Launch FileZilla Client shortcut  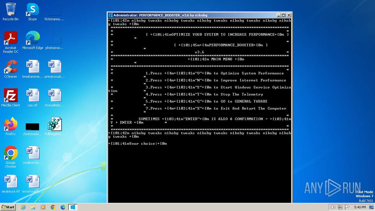coord(11,98)
